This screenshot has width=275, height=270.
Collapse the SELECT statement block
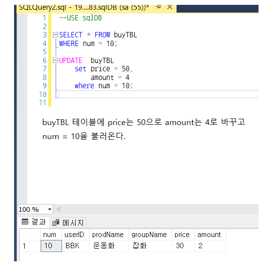tap(55, 35)
